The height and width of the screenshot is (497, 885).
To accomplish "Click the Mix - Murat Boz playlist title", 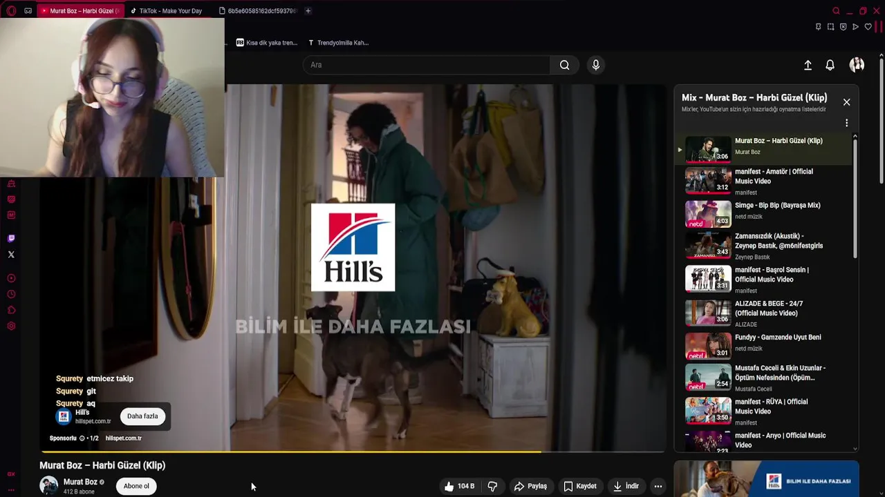I will (x=754, y=97).
